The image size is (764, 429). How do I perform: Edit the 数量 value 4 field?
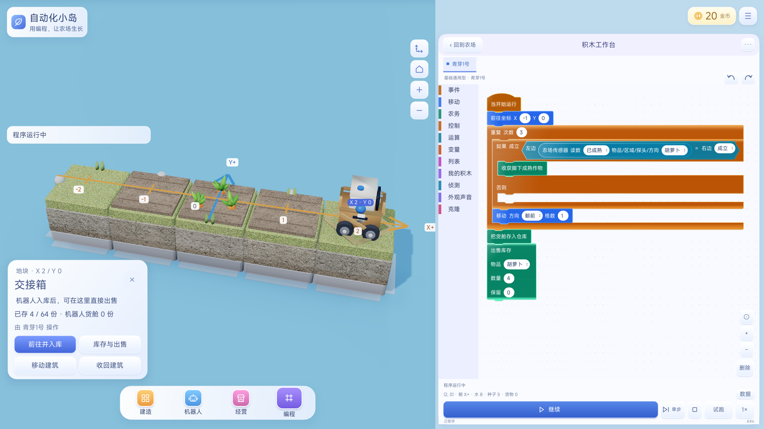click(509, 278)
